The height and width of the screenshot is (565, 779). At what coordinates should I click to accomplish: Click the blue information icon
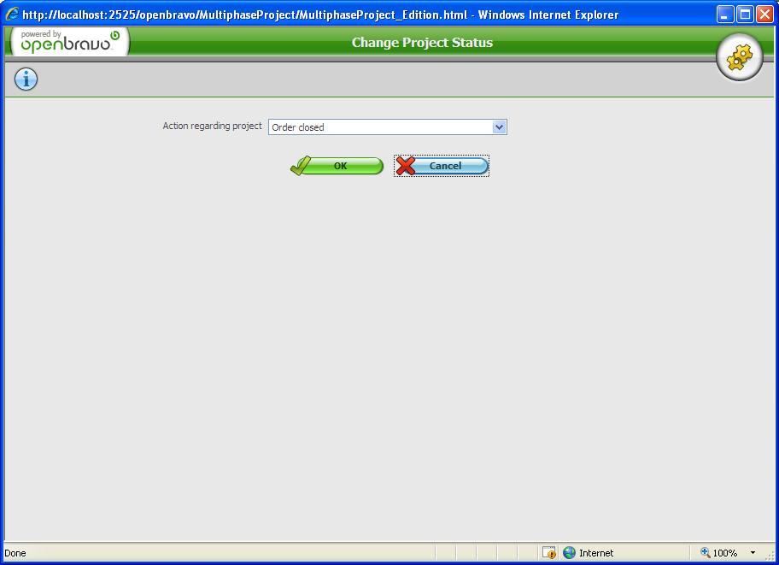(26, 79)
